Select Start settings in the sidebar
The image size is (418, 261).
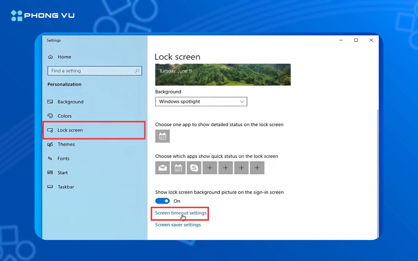click(62, 173)
